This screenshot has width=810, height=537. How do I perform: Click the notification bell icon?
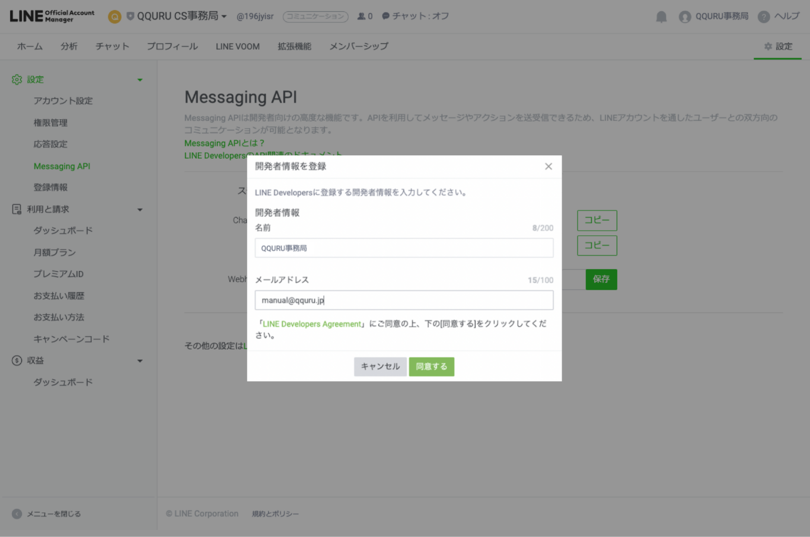tap(661, 17)
